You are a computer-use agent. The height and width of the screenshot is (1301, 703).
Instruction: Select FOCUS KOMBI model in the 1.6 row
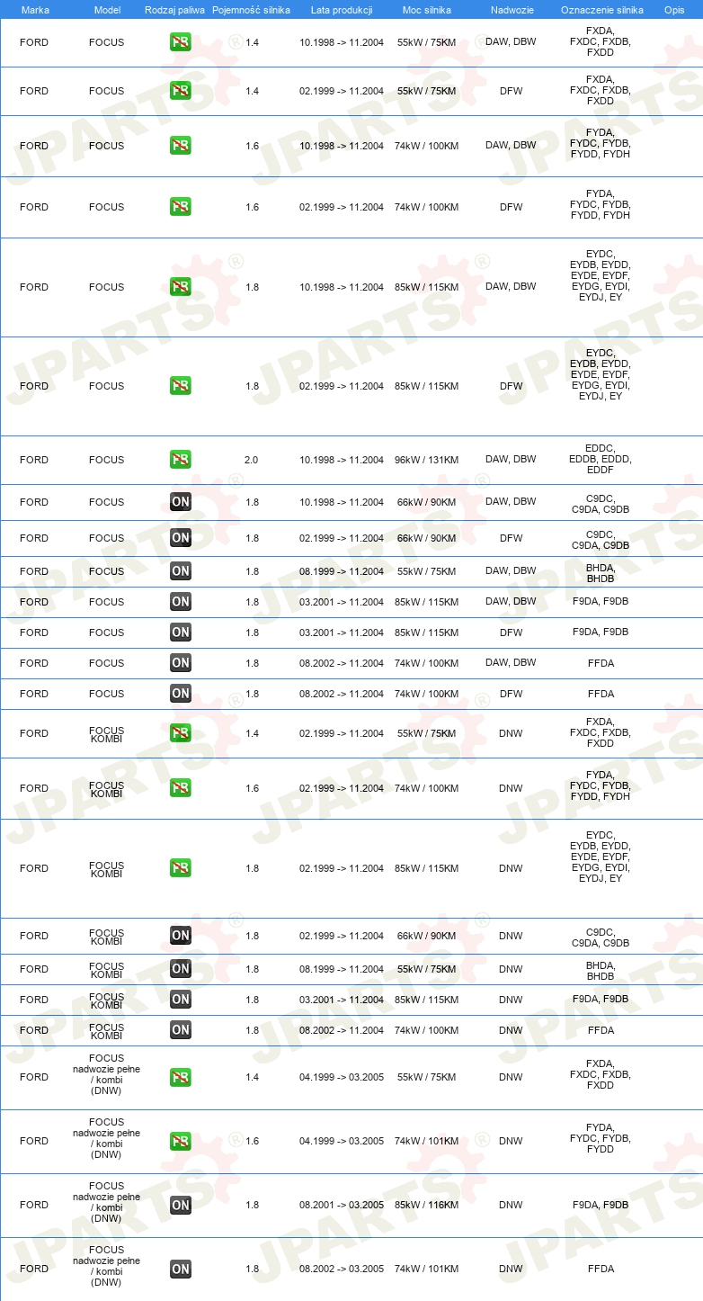coord(107,789)
